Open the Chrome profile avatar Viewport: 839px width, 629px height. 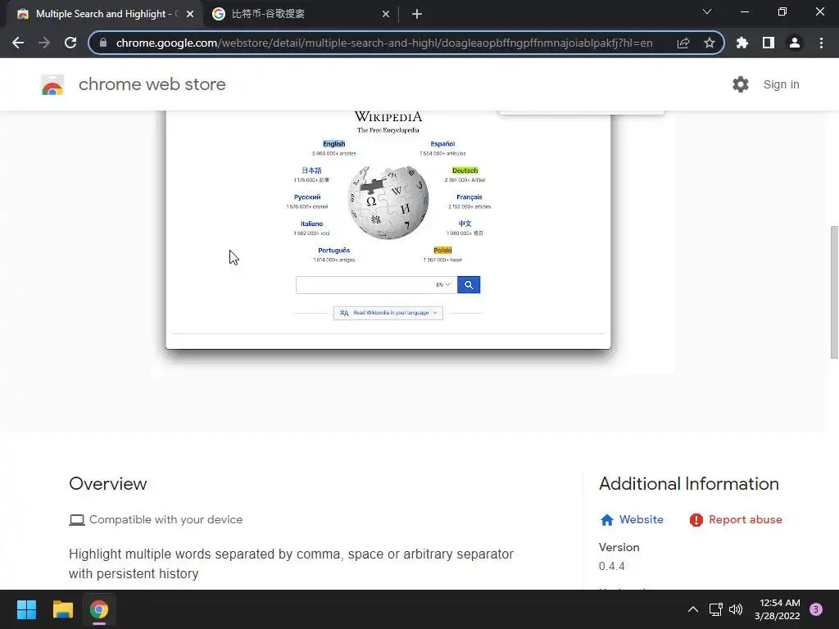(x=795, y=43)
